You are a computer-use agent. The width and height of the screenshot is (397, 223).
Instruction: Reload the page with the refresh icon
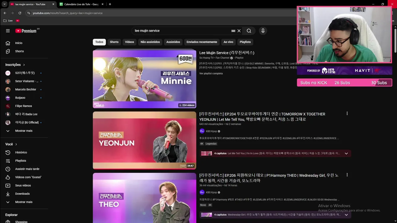click(20, 13)
